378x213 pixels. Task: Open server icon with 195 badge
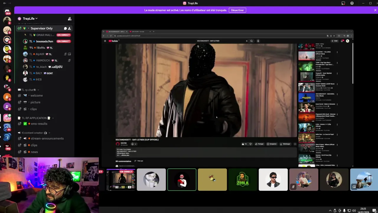[x=7, y=146]
